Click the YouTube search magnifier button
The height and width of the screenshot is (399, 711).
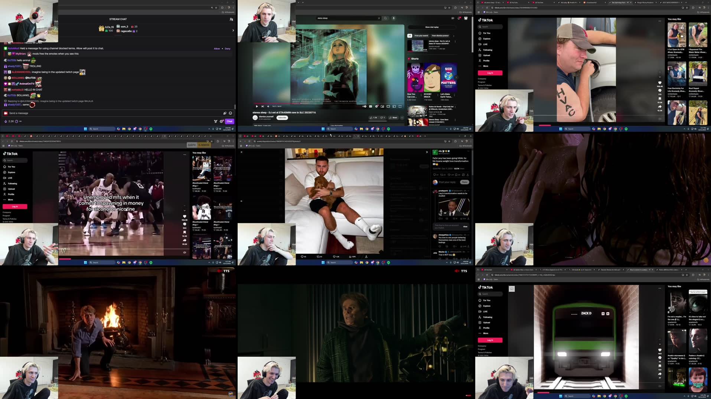coord(385,18)
